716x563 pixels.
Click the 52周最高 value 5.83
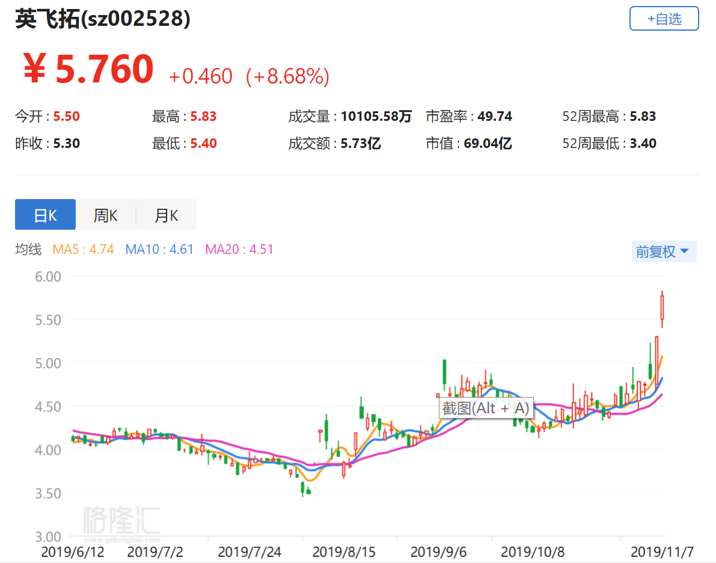pos(643,117)
